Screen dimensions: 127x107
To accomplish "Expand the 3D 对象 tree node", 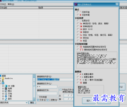I will point(3,86).
